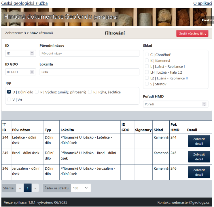Go to next page with » arrow
Viewport: 214px width, 207px height.
tap(35, 188)
